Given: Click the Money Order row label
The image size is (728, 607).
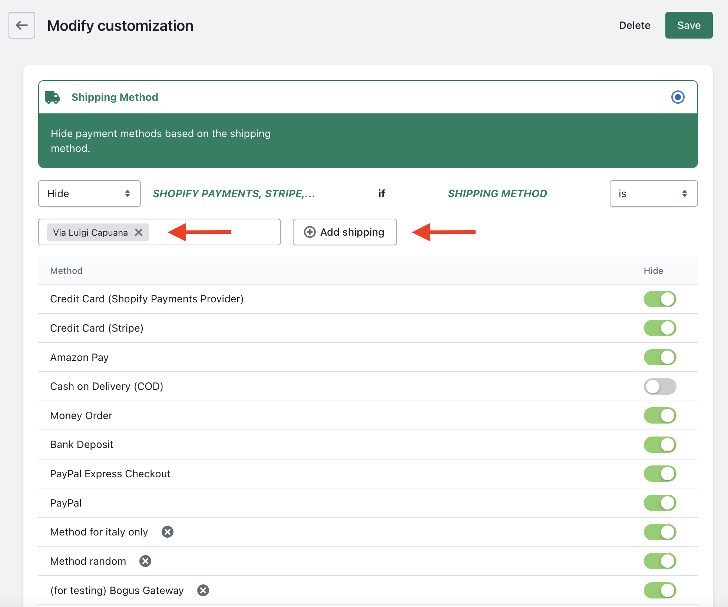Looking at the screenshot, I should (x=81, y=415).
